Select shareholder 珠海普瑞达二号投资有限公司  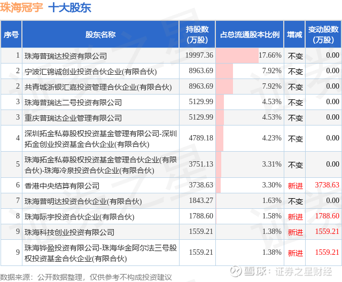coord(73,103)
